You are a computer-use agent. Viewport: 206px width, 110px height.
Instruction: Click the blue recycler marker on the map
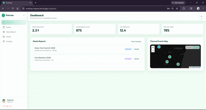click(159, 47)
